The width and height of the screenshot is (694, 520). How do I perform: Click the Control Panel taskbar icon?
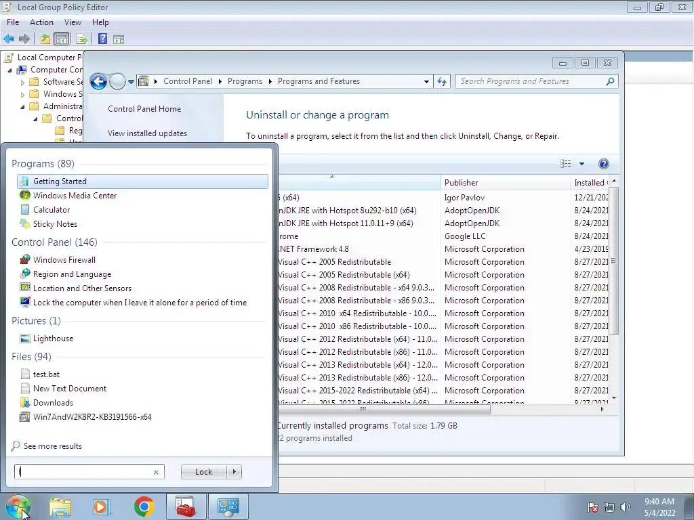(228, 506)
